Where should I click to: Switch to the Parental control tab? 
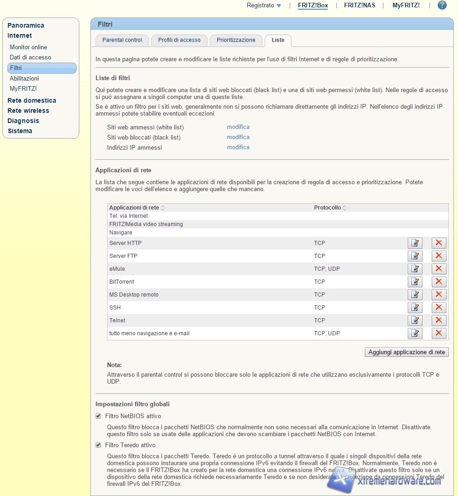click(122, 40)
